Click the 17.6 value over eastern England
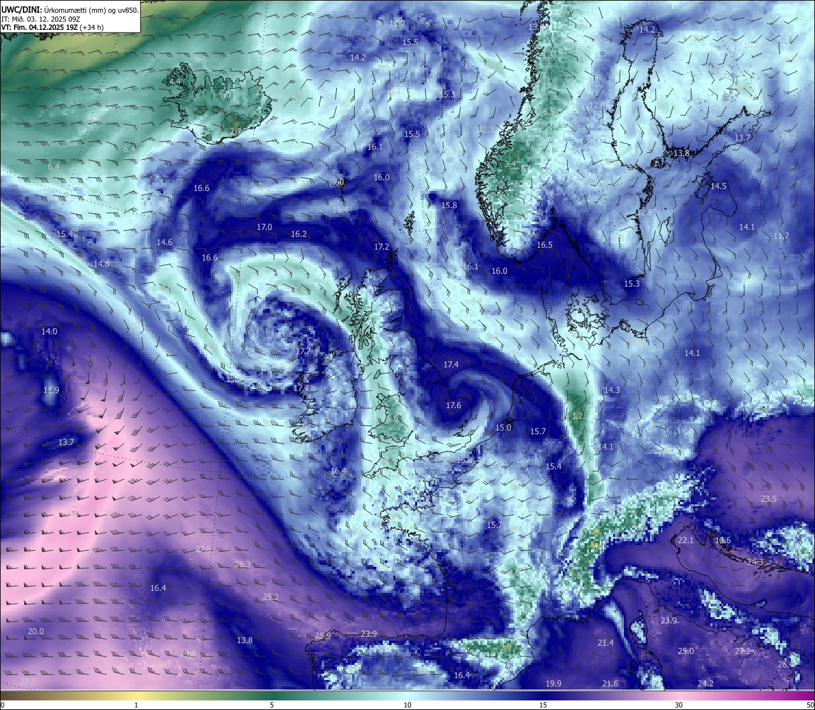The image size is (815, 710). coord(453,405)
